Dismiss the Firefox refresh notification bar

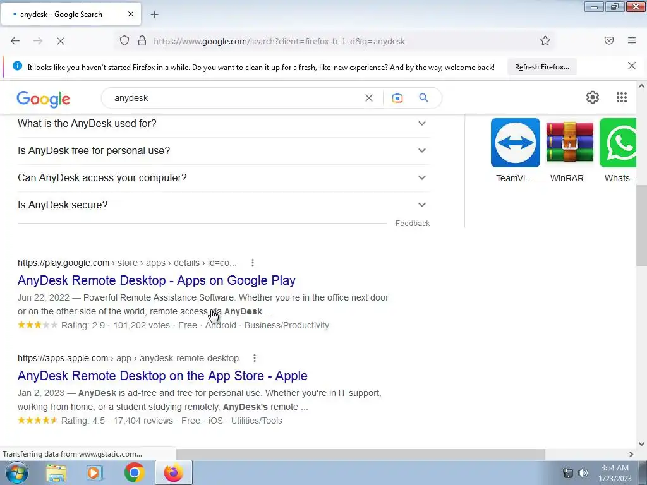[632, 66]
